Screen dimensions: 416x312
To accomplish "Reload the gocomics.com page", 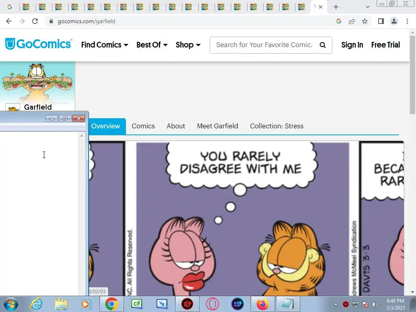I will 35,21.
